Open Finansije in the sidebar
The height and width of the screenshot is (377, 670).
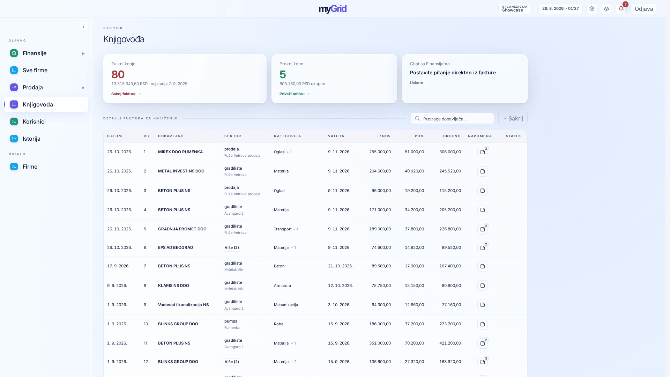point(46,53)
